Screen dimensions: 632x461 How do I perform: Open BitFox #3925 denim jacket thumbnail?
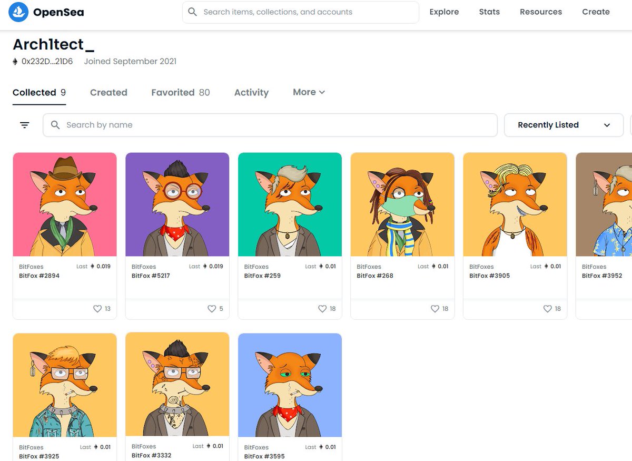pyautogui.click(x=65, y=385)
